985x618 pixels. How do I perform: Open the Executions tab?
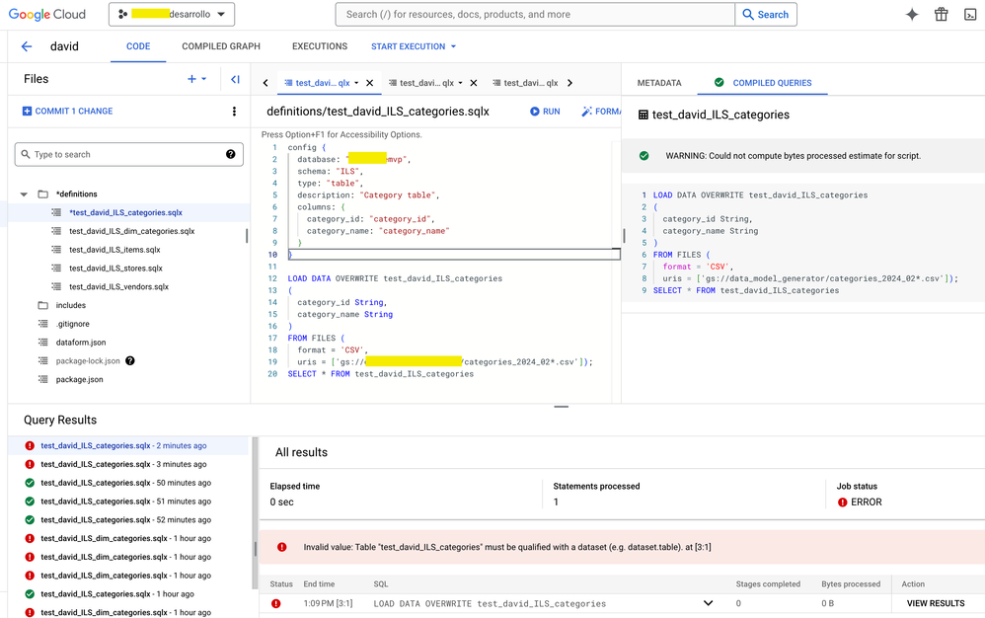(x=320, y=46)
